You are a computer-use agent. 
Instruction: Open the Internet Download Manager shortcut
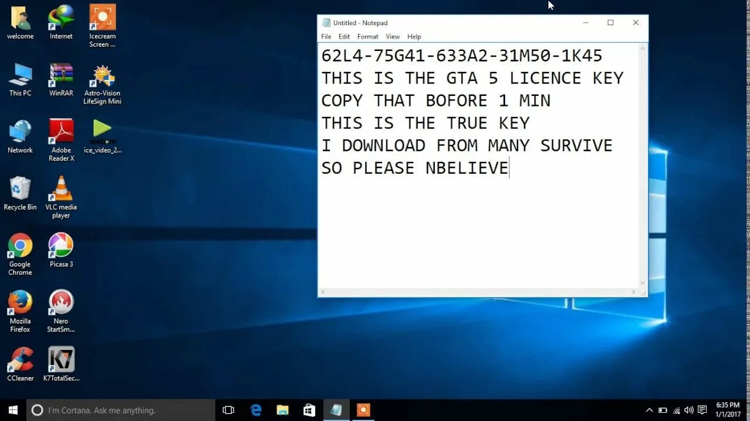click(61, 22)
